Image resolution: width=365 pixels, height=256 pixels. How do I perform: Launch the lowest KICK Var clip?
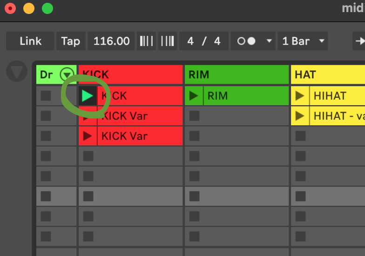[88, 136]
